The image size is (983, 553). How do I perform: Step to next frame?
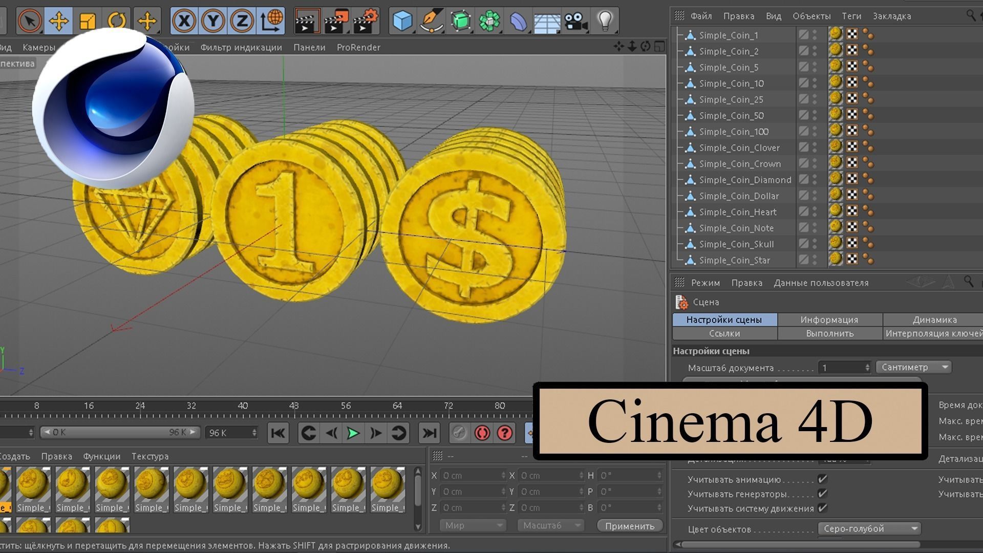pyautogui.click(x=376, y=433)
